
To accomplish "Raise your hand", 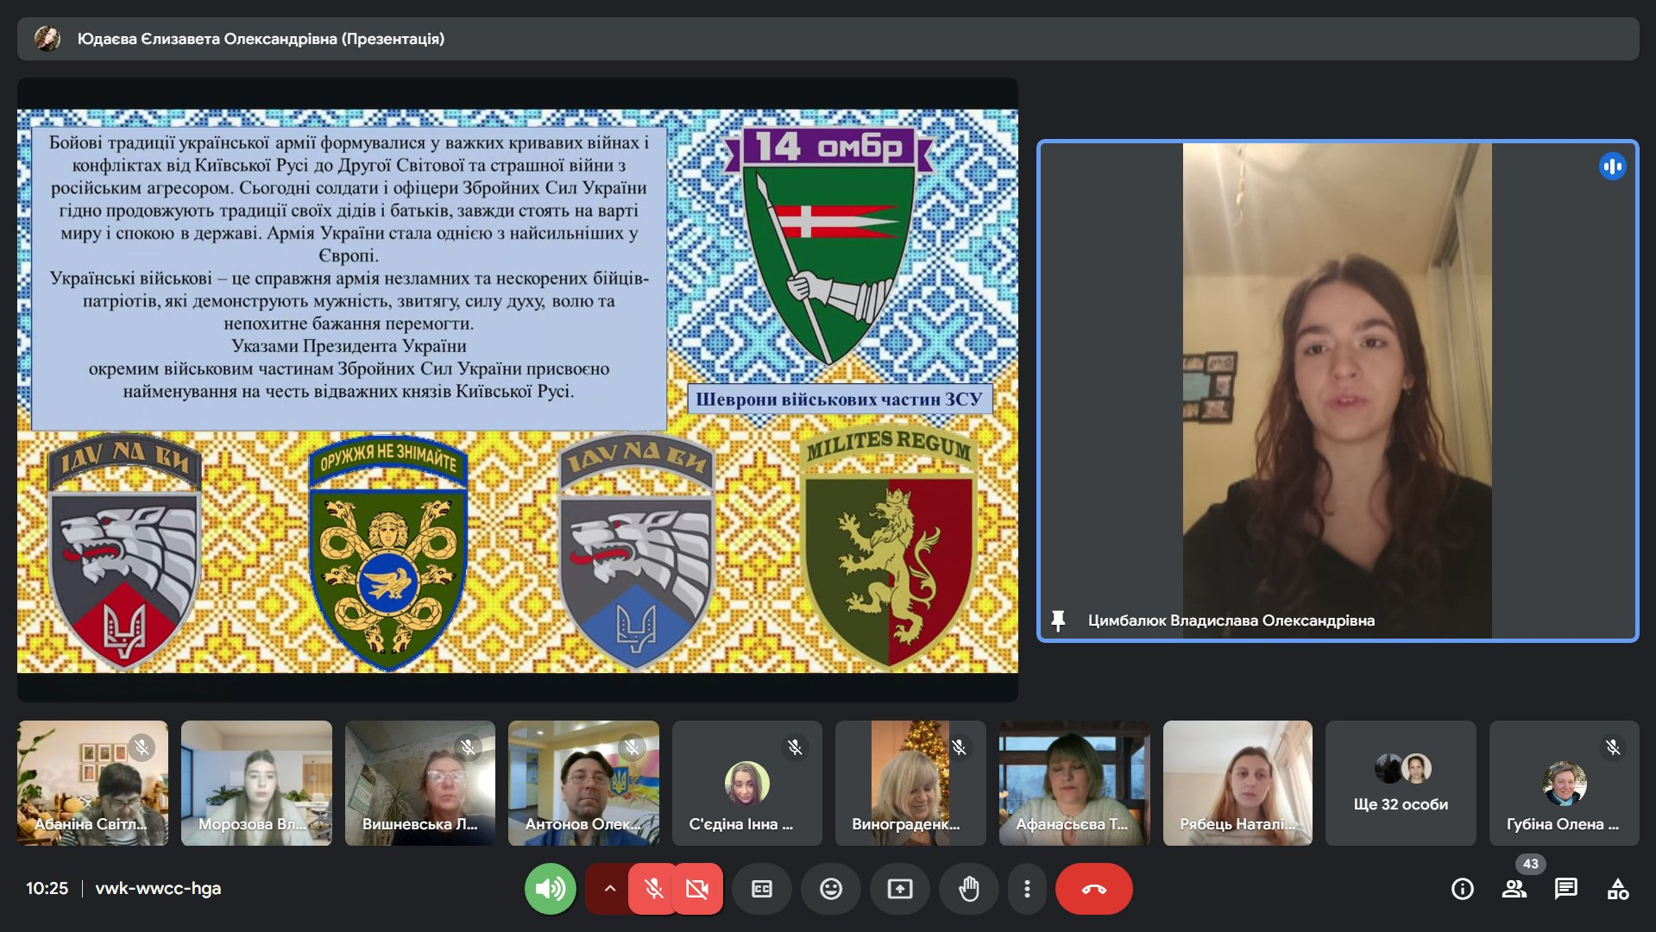I will (969, 888).
